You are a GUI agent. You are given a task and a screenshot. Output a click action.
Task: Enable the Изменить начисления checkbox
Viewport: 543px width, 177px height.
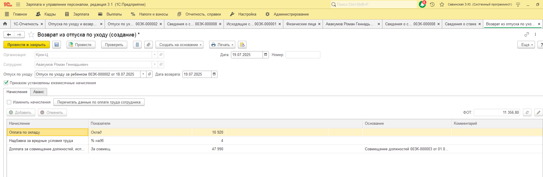click(9, 102)
